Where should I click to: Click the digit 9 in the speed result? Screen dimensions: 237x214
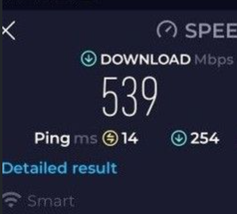[149, 96]
